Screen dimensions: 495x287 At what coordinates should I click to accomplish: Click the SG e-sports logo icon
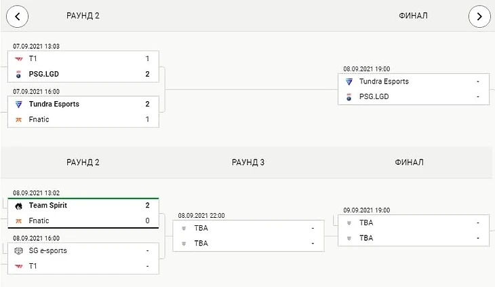tap(18, 251)
